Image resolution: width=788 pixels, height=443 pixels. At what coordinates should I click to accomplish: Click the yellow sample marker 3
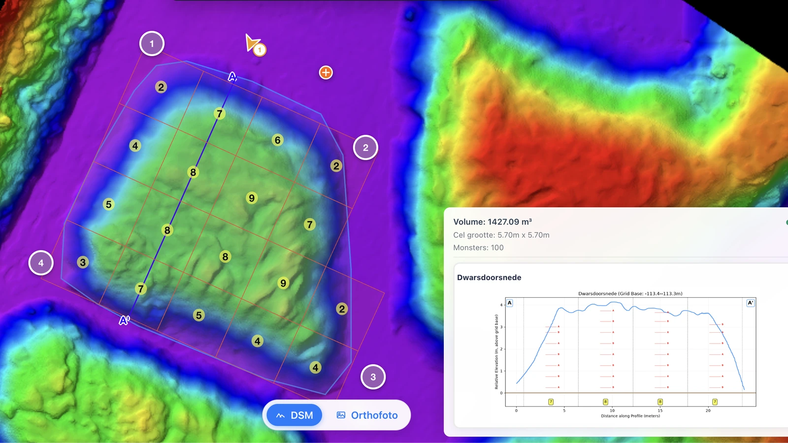click(x=83, y=262)
